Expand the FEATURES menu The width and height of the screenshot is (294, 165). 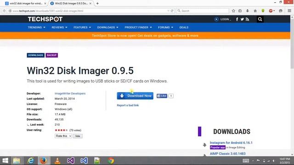click(x=82, y=27)
